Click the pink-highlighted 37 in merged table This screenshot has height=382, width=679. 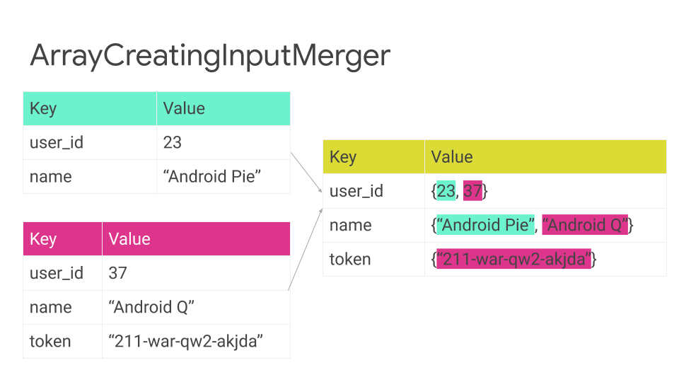point(472,191)
